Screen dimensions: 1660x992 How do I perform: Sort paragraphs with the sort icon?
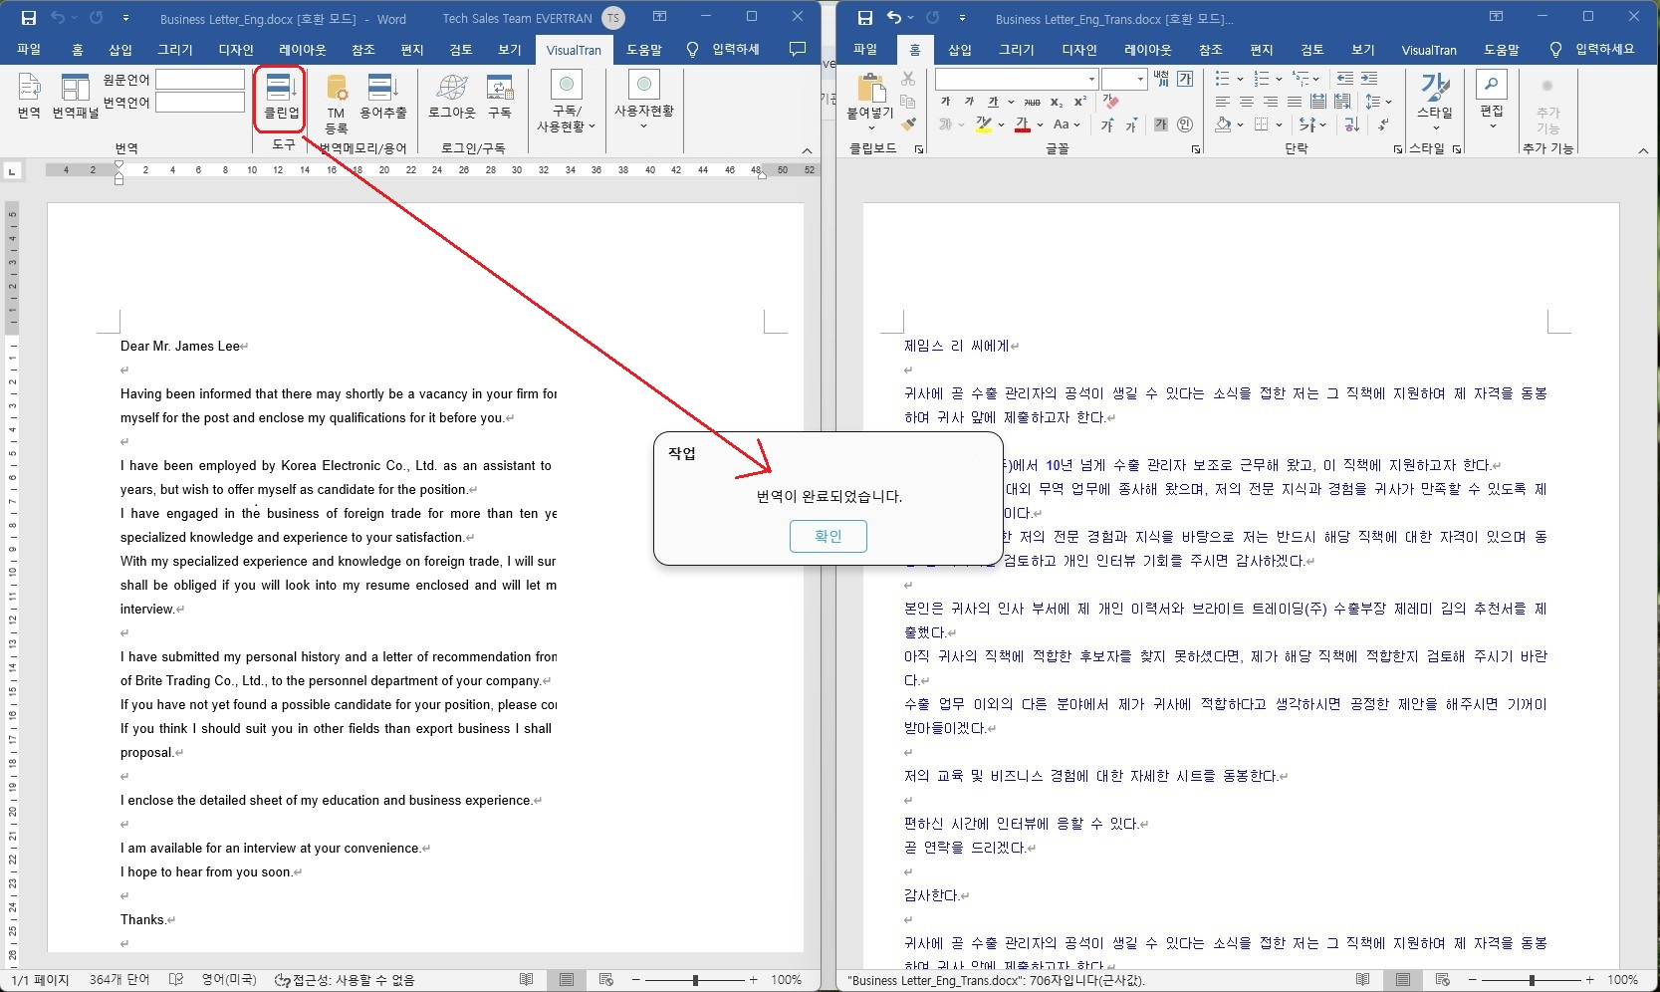coord(1352,124)
